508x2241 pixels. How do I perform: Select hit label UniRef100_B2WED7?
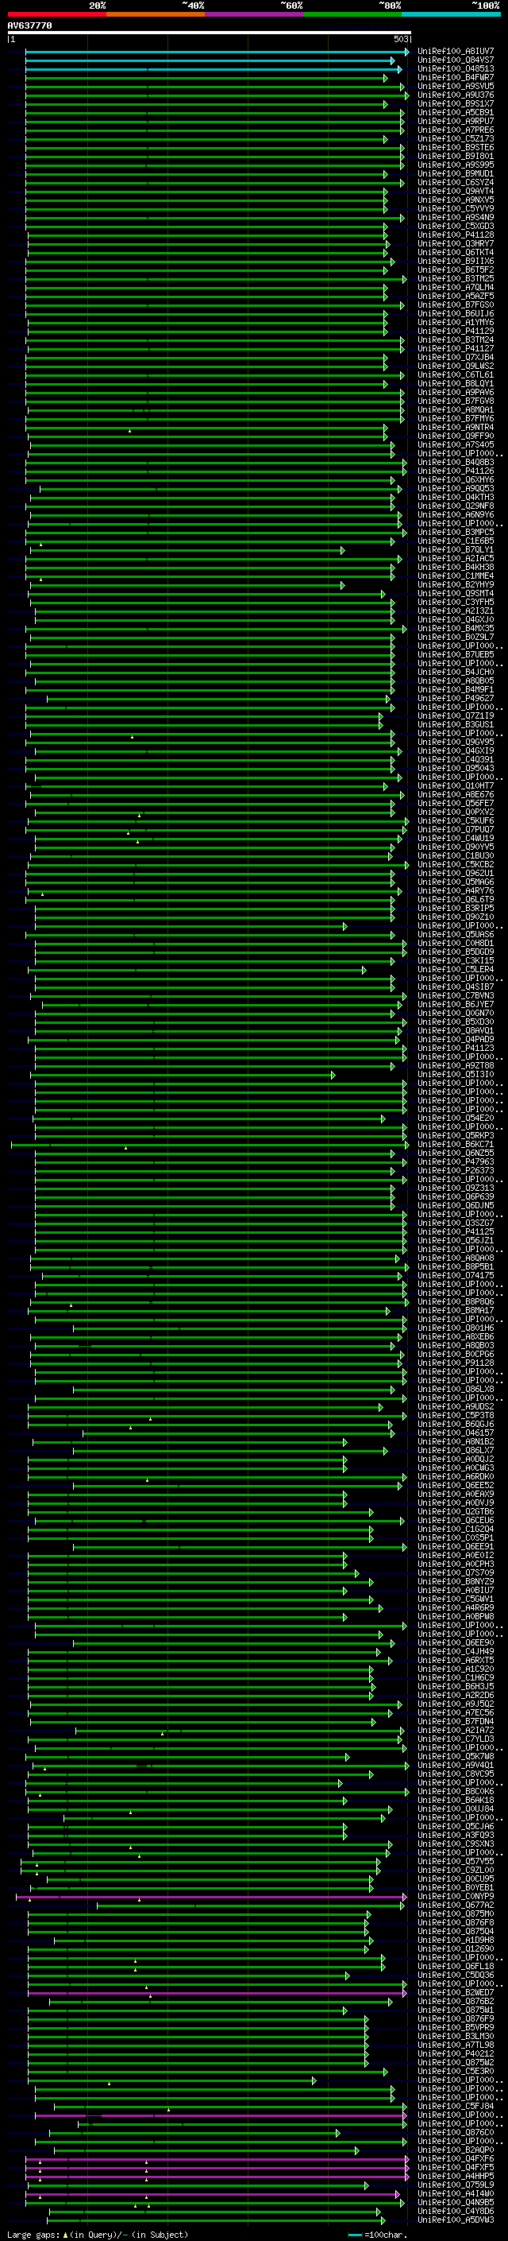(456, 1992)
